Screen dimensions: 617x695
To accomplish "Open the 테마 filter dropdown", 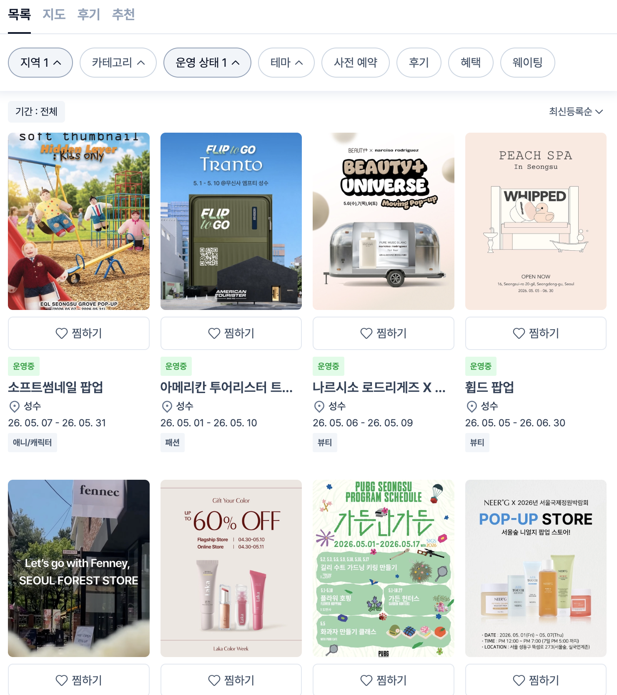I will (286, 63).
